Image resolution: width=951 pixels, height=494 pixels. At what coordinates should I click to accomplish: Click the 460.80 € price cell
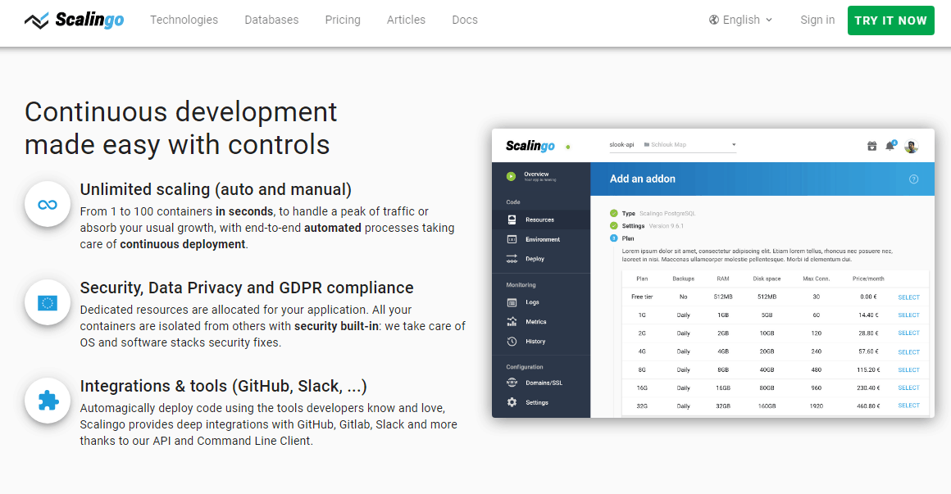coord(868,406)
